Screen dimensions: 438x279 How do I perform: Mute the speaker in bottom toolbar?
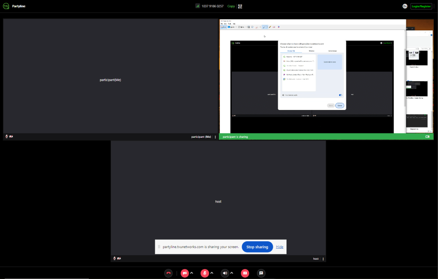225,273
